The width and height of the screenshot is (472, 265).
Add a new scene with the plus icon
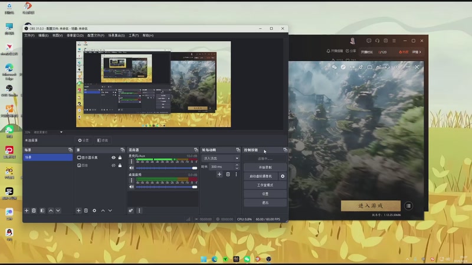pyautogui.click(x=27, y=211)
